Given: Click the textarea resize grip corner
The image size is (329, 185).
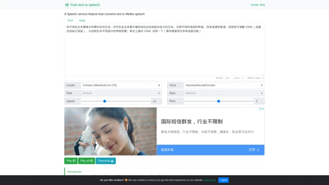Looking at the screenshot, I should point(264,74).
